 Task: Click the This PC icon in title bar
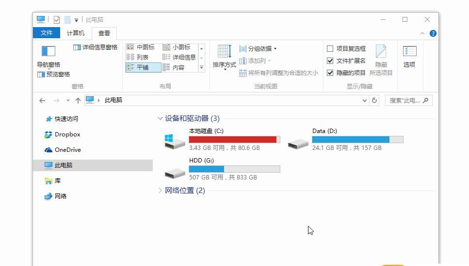pos(41,20)
